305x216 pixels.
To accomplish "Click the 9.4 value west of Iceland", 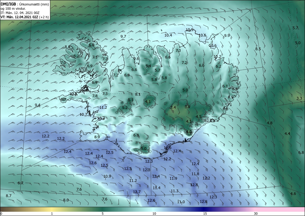I will click(x=38, y=105).
